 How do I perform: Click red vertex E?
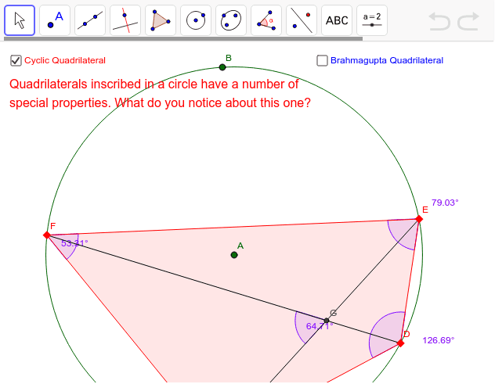pyautogui.click(x=419, y=219)
